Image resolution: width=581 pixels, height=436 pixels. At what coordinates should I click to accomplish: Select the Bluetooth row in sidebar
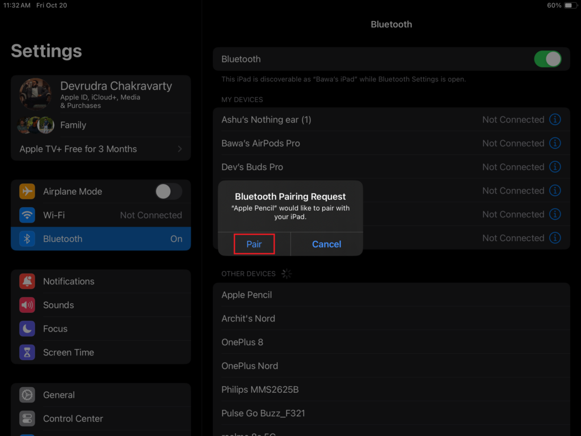(101, 239)
